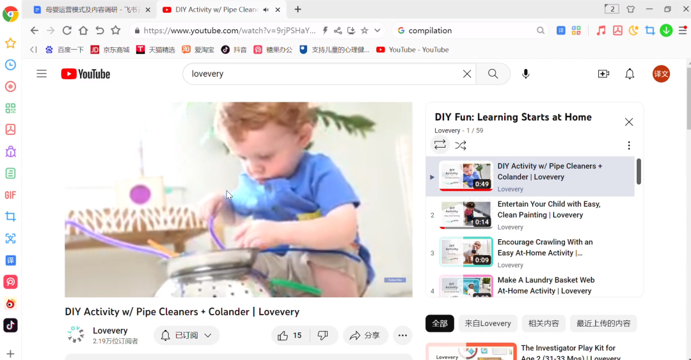Go to browser home page
This screenshot has width=691, height=360.
coord(83,31)
